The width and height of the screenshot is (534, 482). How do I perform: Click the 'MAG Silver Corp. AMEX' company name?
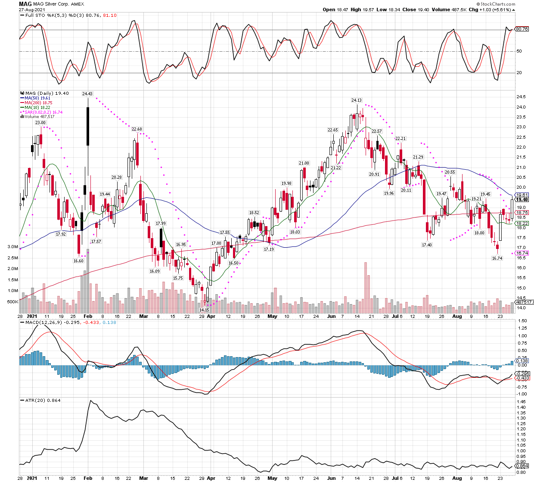click(x=59, y=4)
